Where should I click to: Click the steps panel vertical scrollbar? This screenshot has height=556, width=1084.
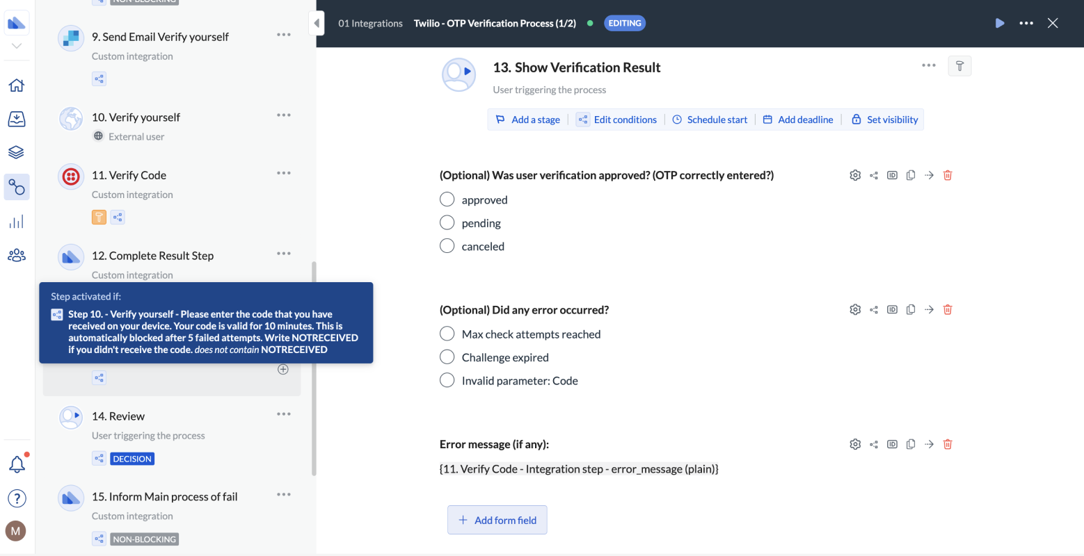(314, 368)
